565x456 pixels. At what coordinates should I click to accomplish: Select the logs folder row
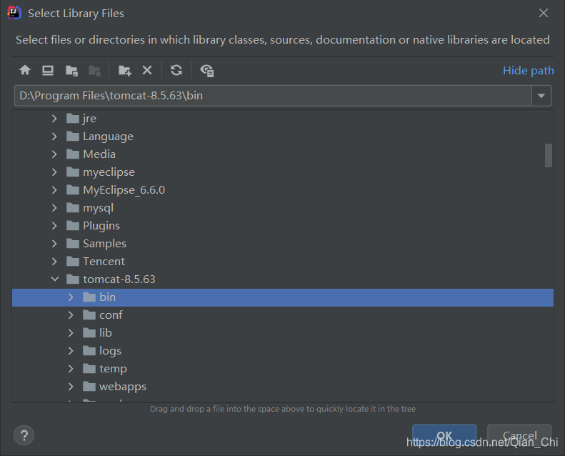point(283,351)
